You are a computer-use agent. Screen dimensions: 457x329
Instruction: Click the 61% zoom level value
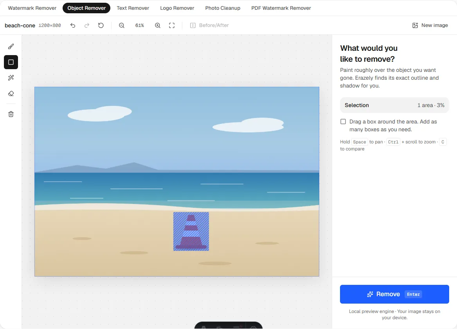coord(140,25)
